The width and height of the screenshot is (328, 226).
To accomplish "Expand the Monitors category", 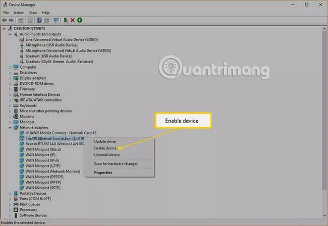I will coord(10,122).
